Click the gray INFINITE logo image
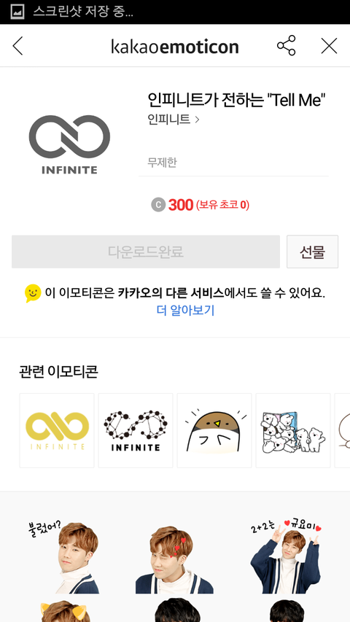The height and width of the screenshot is (622, 350). [x=69, y=145]
